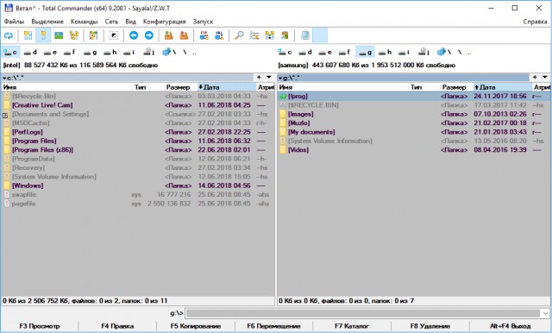Open the Конфигурация menu
Screen dimensions: 552x333
(165, 22)
